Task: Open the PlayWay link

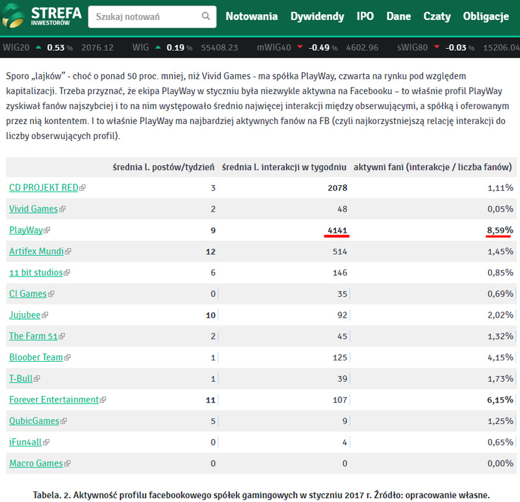Action: tap(26, 230)
